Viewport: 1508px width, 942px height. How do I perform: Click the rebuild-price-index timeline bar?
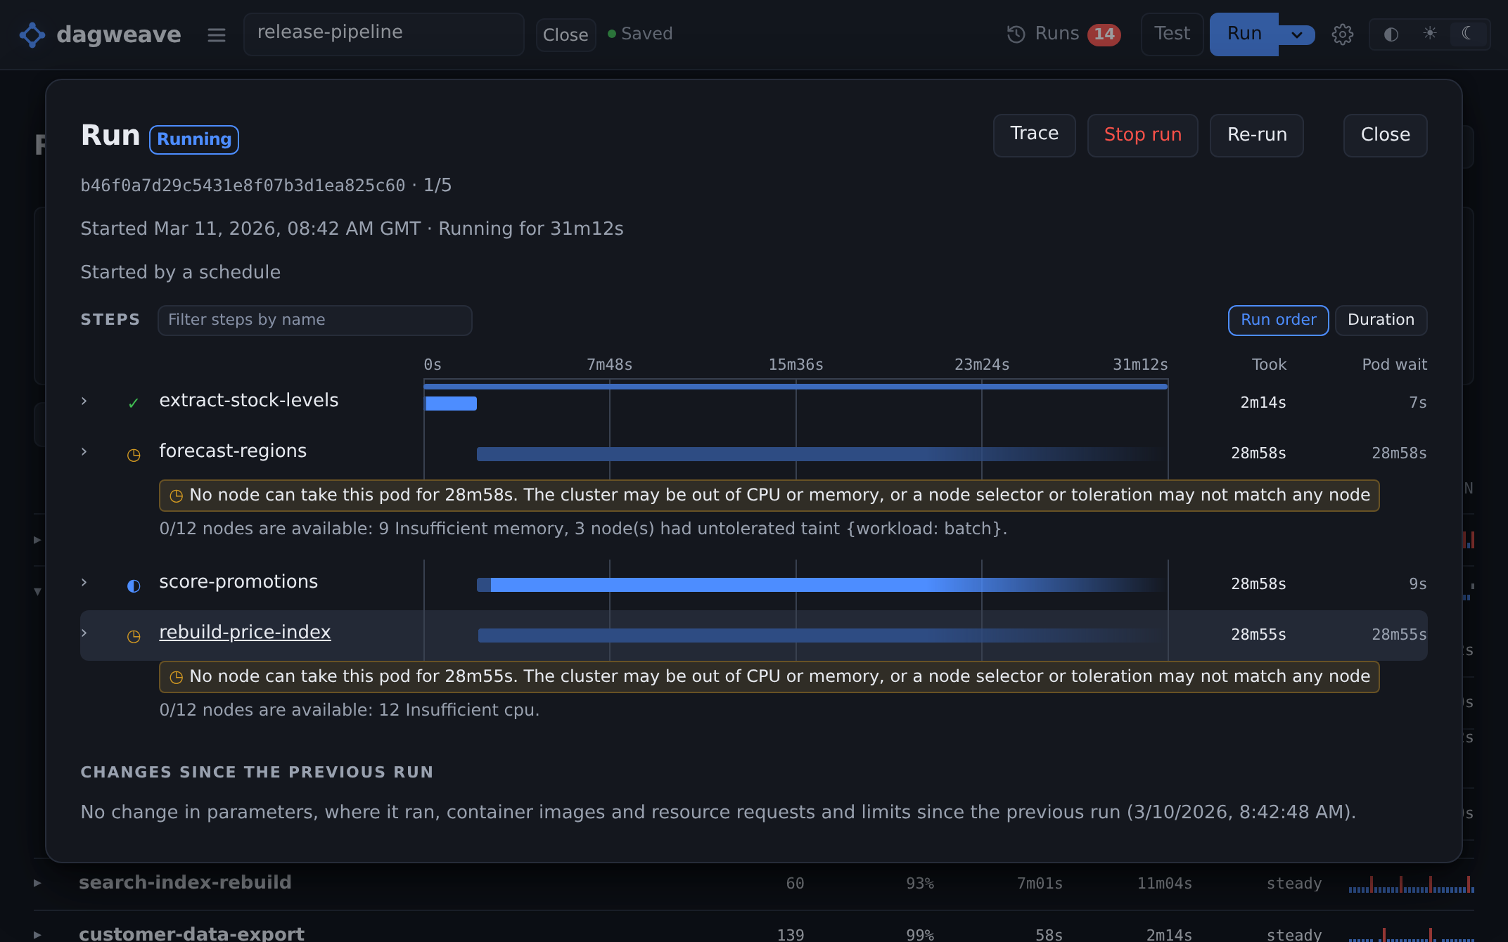coord(822,635)
